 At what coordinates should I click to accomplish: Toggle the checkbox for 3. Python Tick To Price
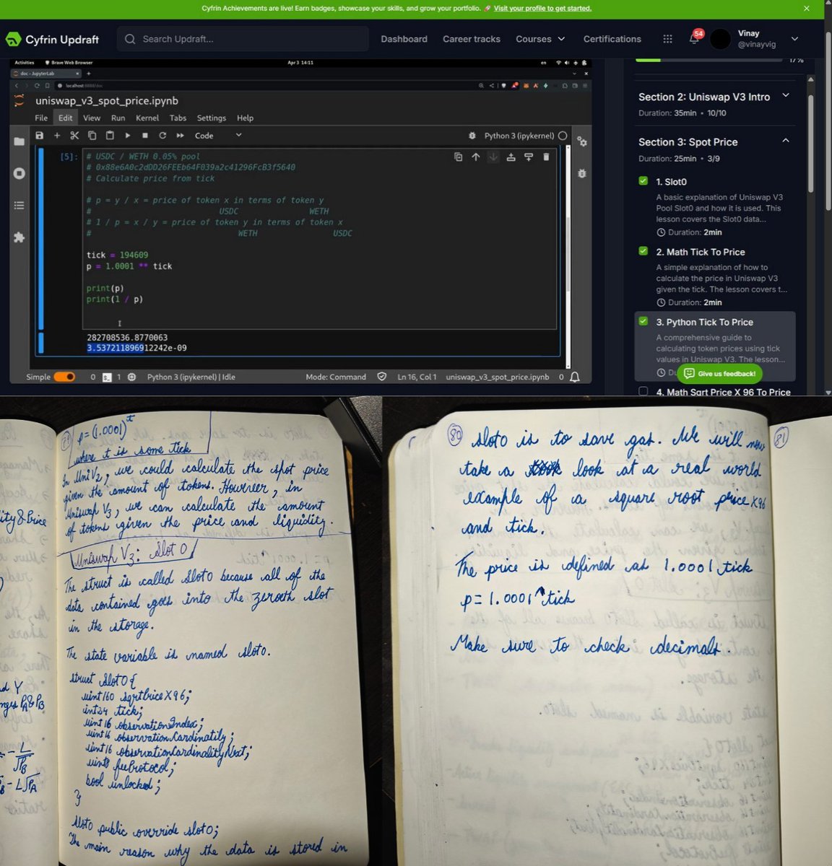pos(643,321)
